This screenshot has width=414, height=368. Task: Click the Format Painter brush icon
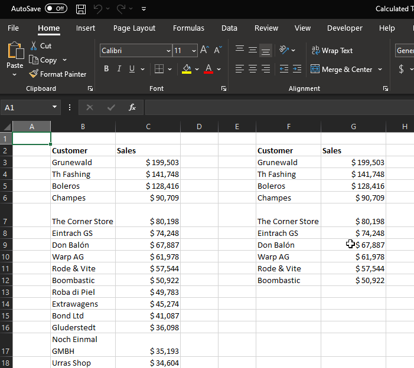coord(34,74)
